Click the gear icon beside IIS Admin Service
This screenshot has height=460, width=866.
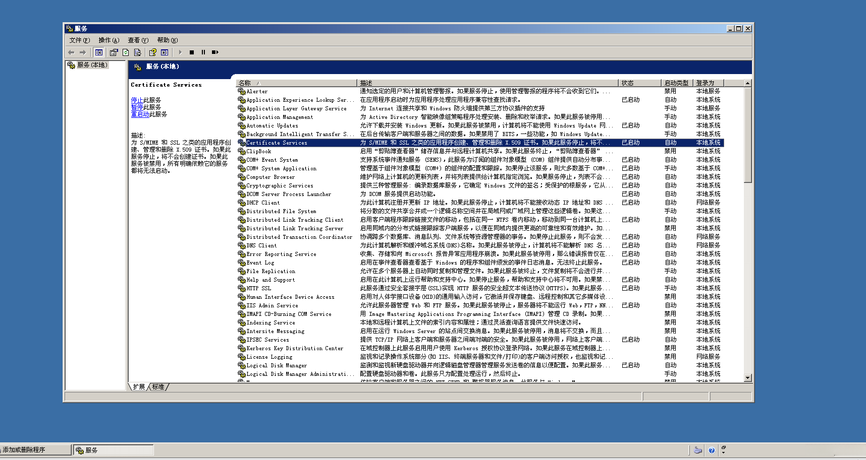click(242, 305)
